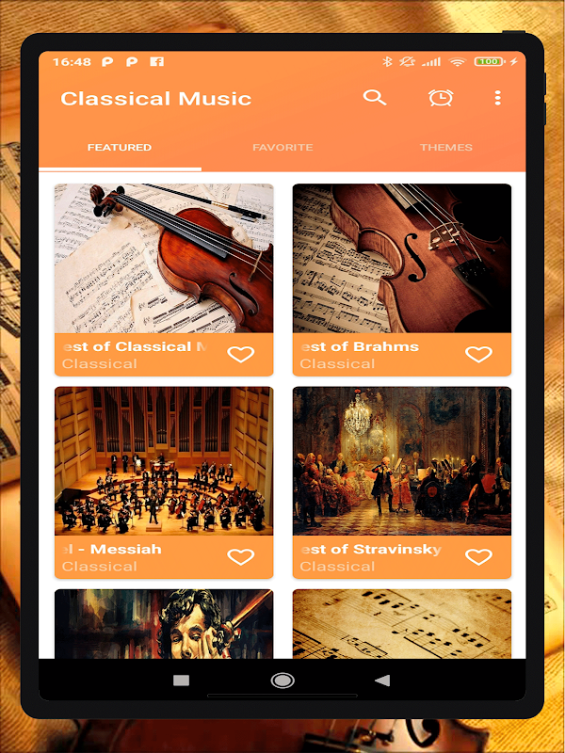565x753 pixels.
Task: Tap the Android home circle button
Action: [x=282, y=680]
